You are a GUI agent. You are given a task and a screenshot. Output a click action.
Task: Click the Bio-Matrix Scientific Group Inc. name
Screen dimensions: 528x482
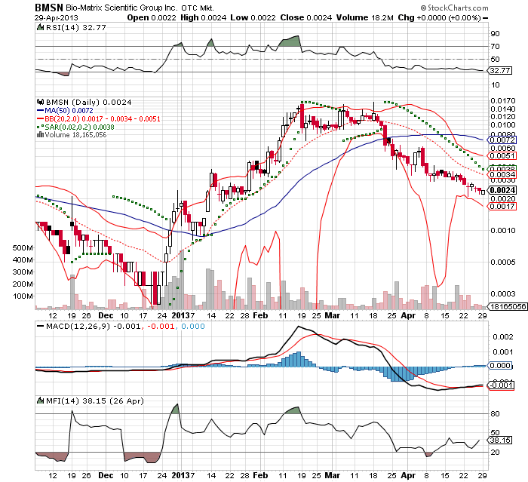[121, 8]
